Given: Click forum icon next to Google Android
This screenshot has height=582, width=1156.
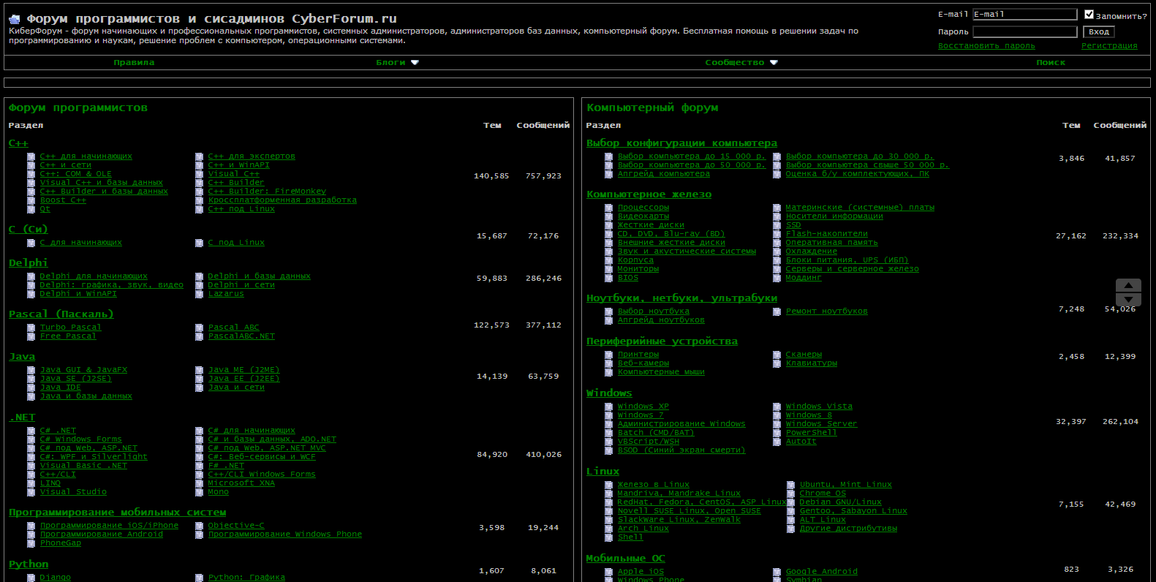Looking at the screenshot, I should pos(777,572).
